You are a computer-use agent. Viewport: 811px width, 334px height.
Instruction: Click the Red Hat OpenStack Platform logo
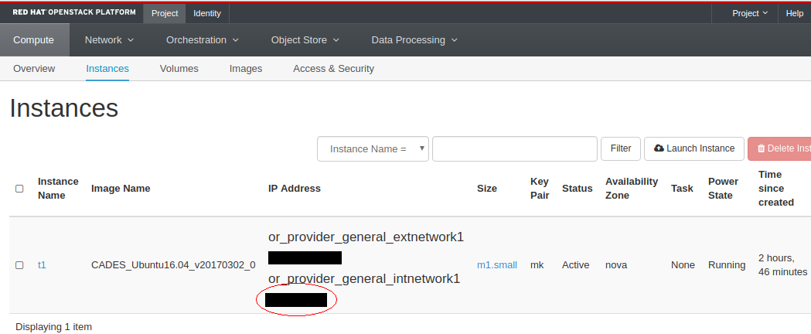pos(73,13)
